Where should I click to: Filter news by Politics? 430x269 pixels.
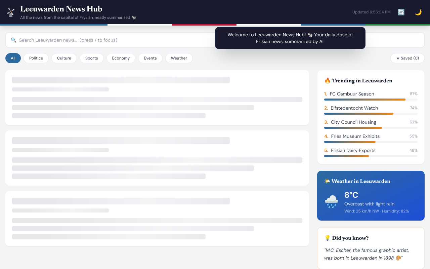(36, 58)
